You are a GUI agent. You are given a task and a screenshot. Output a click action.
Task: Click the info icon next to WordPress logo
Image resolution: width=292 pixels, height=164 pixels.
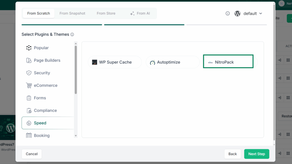228,13
